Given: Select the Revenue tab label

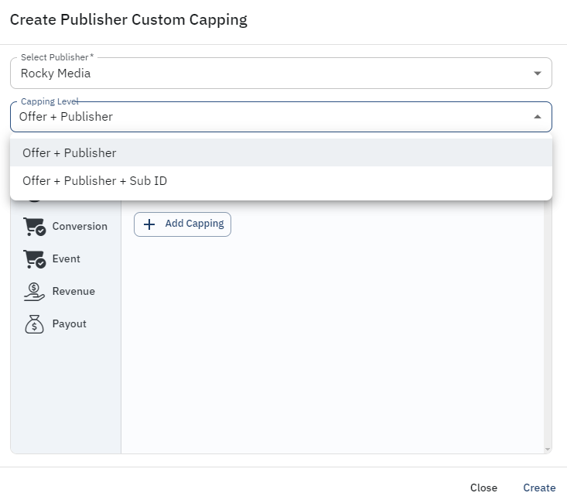Looking at the screenshot, I should pyautogui.click(x=73, y=291).
